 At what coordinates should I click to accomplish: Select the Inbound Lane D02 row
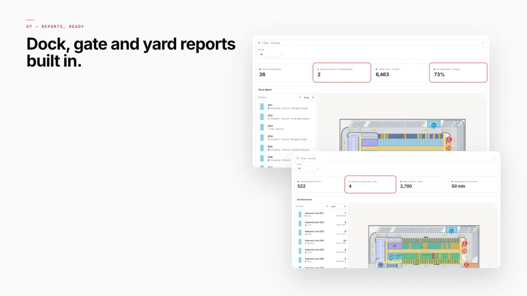click(321, 223)
